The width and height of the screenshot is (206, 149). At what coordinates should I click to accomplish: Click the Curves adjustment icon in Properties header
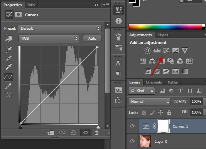pos(9,15)
